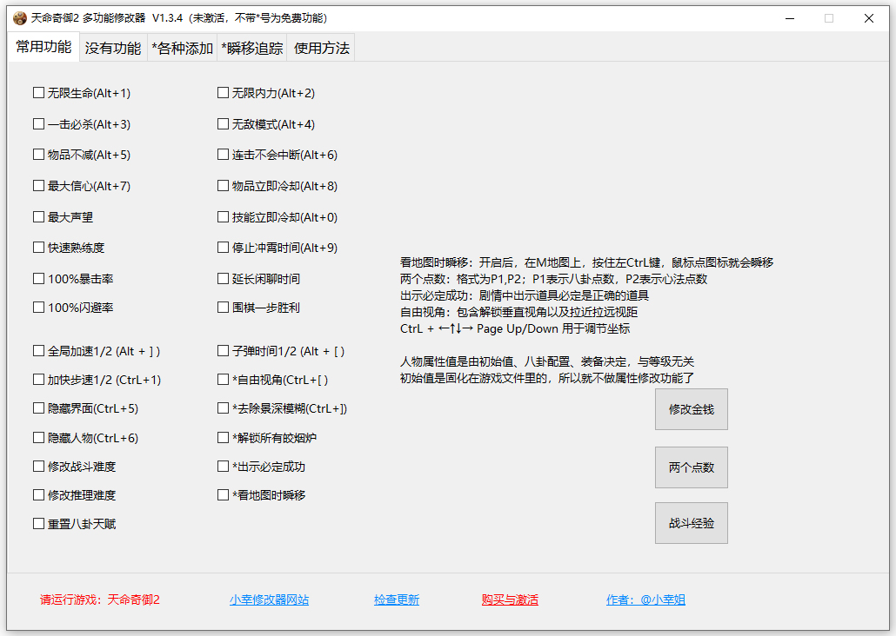Go to 使用方法 tab

pyautogui.click(x=321, y=48)
